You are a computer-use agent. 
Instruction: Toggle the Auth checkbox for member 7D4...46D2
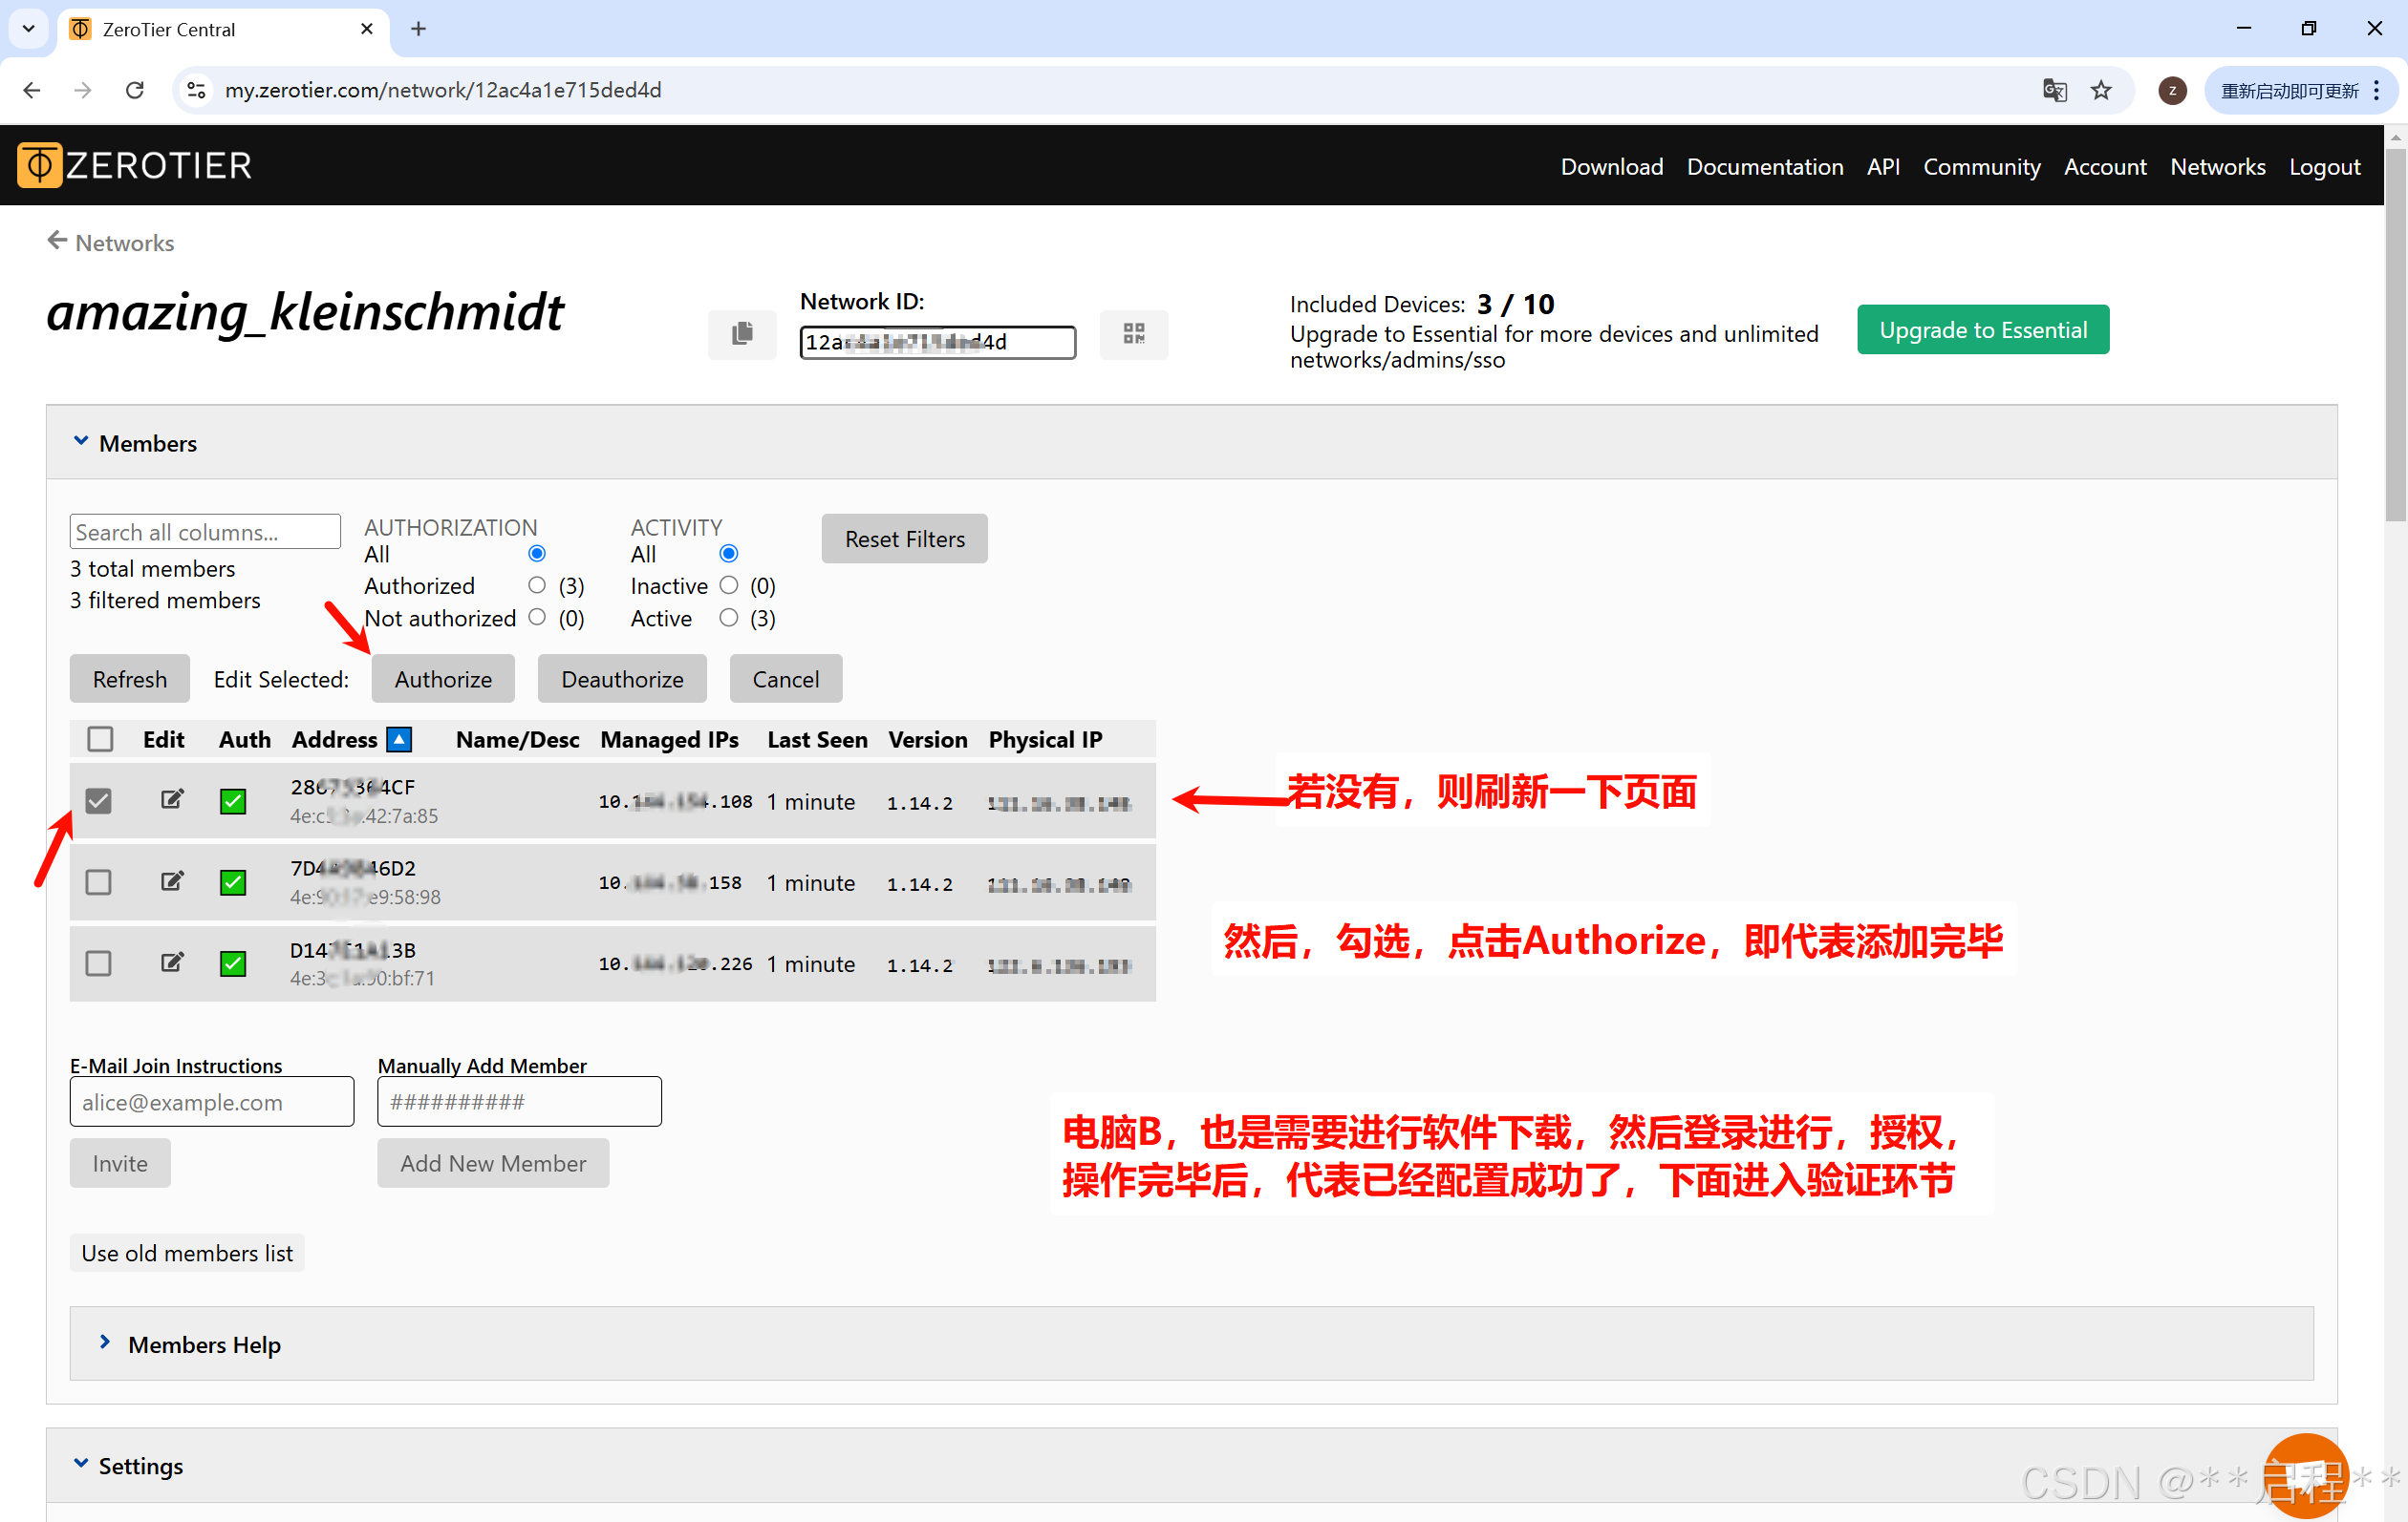pyautogui.click(x=233, y=882)
